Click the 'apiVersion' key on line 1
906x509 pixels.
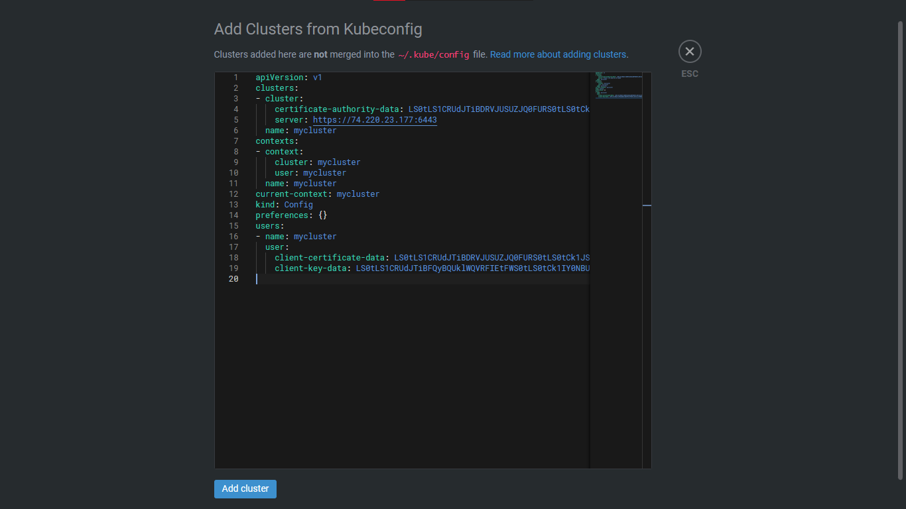pyautogui.click(x=279, y=78)
